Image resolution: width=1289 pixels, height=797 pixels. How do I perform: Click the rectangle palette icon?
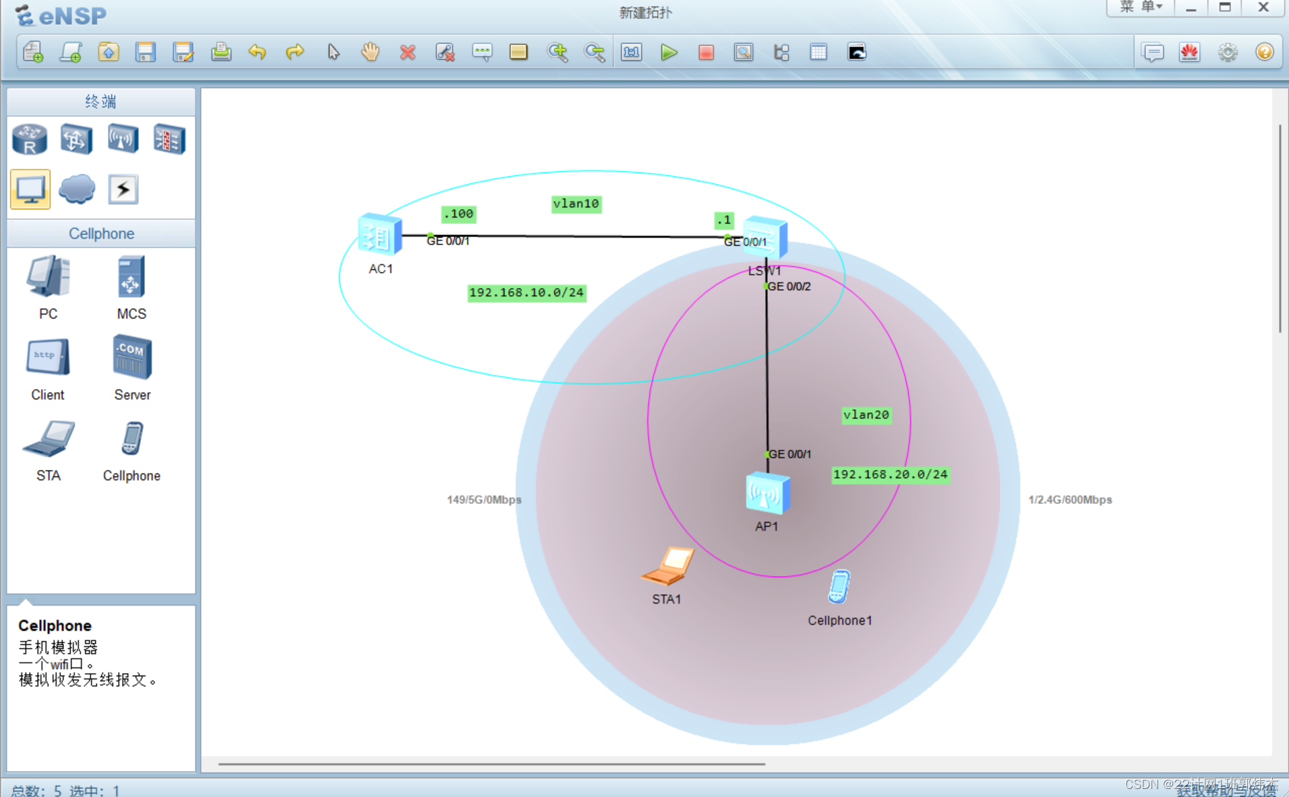[x=518, y=52]
